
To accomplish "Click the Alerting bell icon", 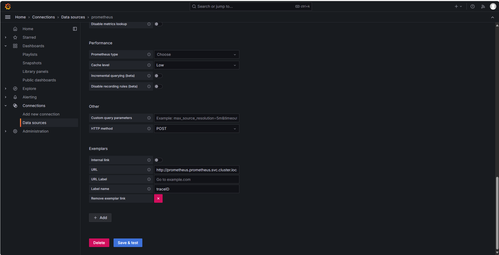I will pos(15,97).
